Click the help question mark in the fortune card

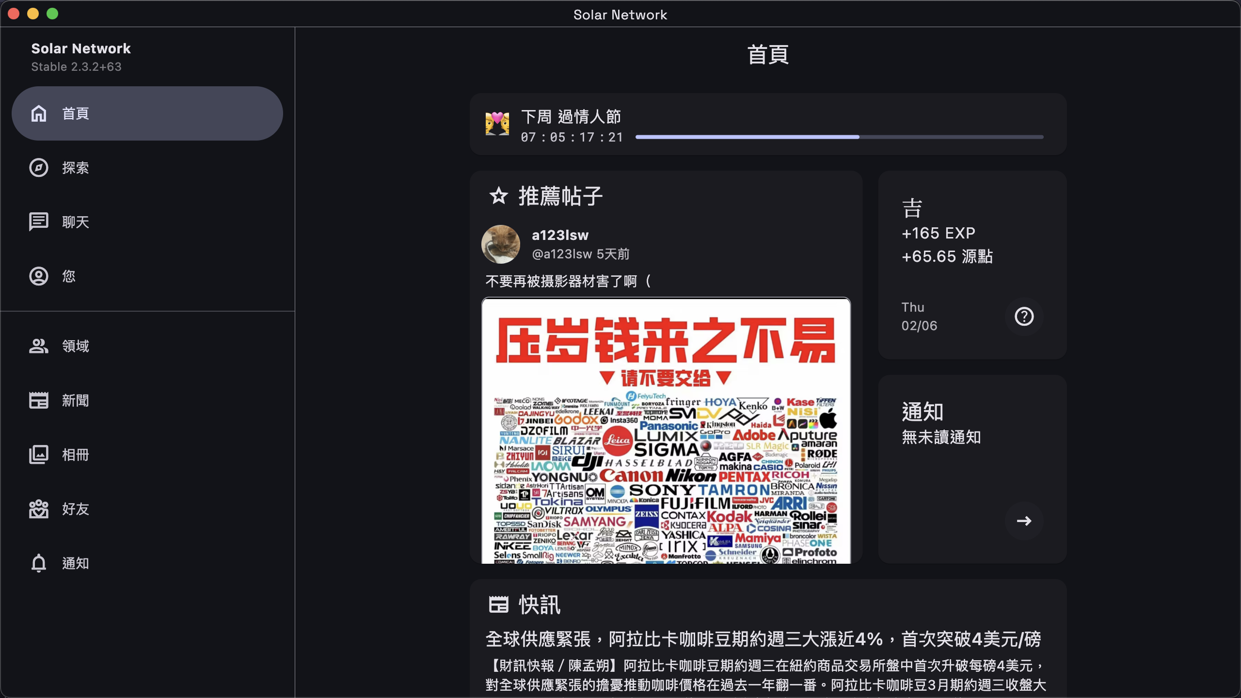pos(1024,317)
